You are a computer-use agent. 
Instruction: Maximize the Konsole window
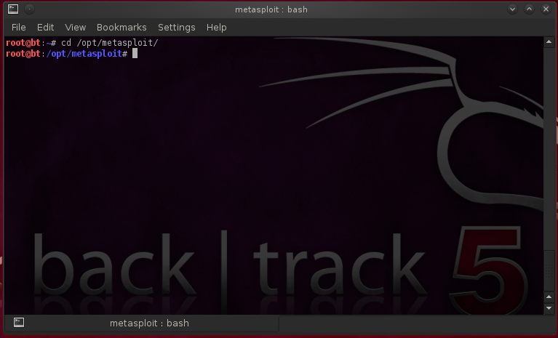[529, 9]
